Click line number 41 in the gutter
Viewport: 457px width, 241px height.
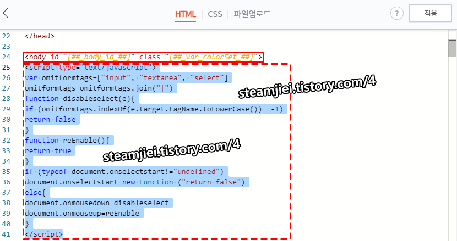click(6, 234)
